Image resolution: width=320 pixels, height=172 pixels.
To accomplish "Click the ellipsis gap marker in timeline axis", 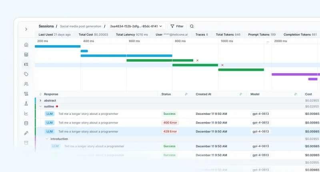I will click(268, 41).
